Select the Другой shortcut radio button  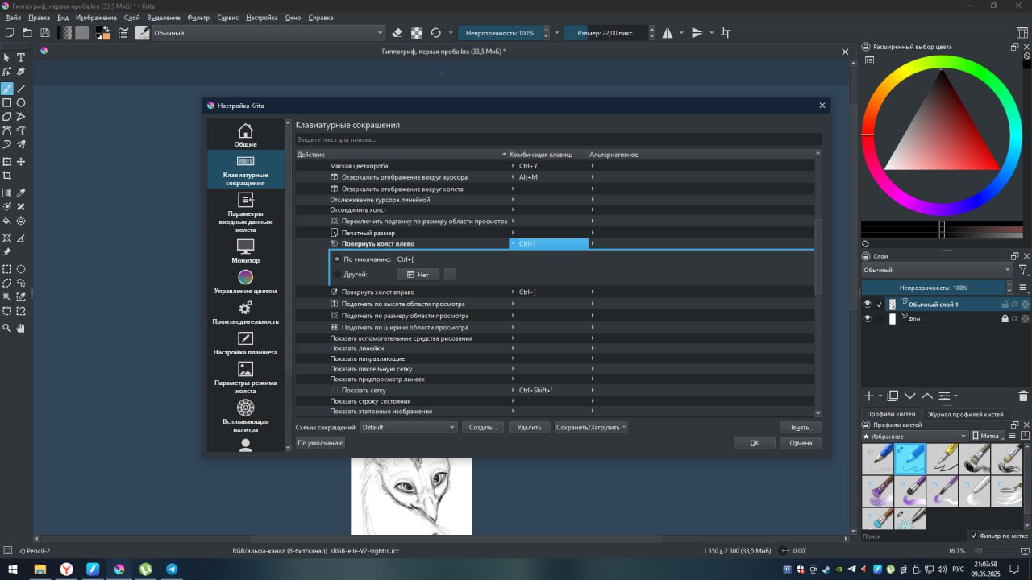pos(337,275)
